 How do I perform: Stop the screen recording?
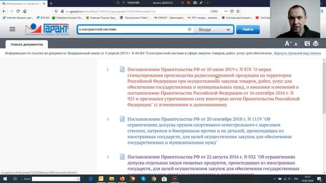coord(188,3)
